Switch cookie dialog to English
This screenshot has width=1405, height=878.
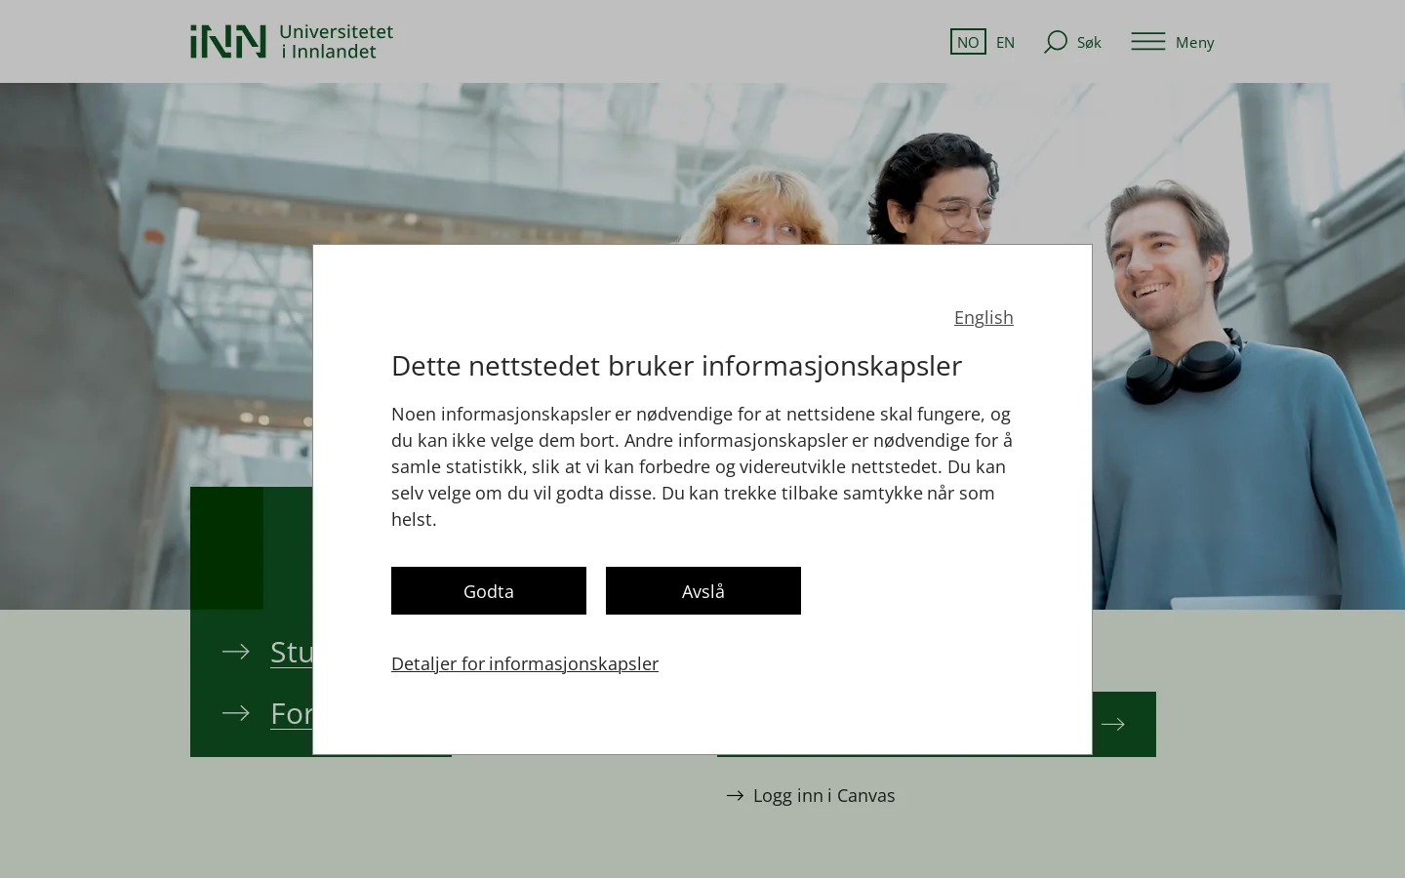pos(983,317)
